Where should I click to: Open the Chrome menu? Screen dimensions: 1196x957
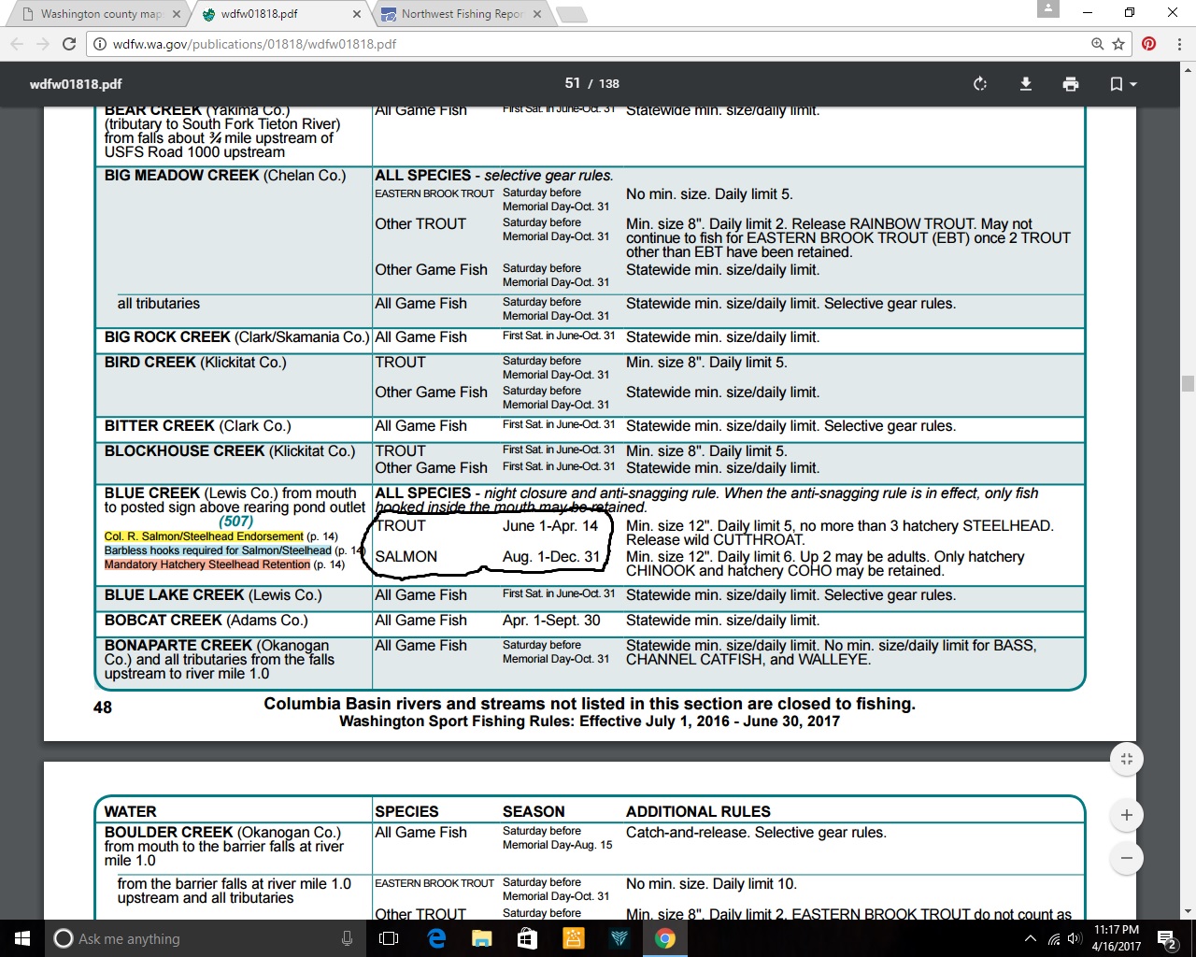[x=1179, y=44]
